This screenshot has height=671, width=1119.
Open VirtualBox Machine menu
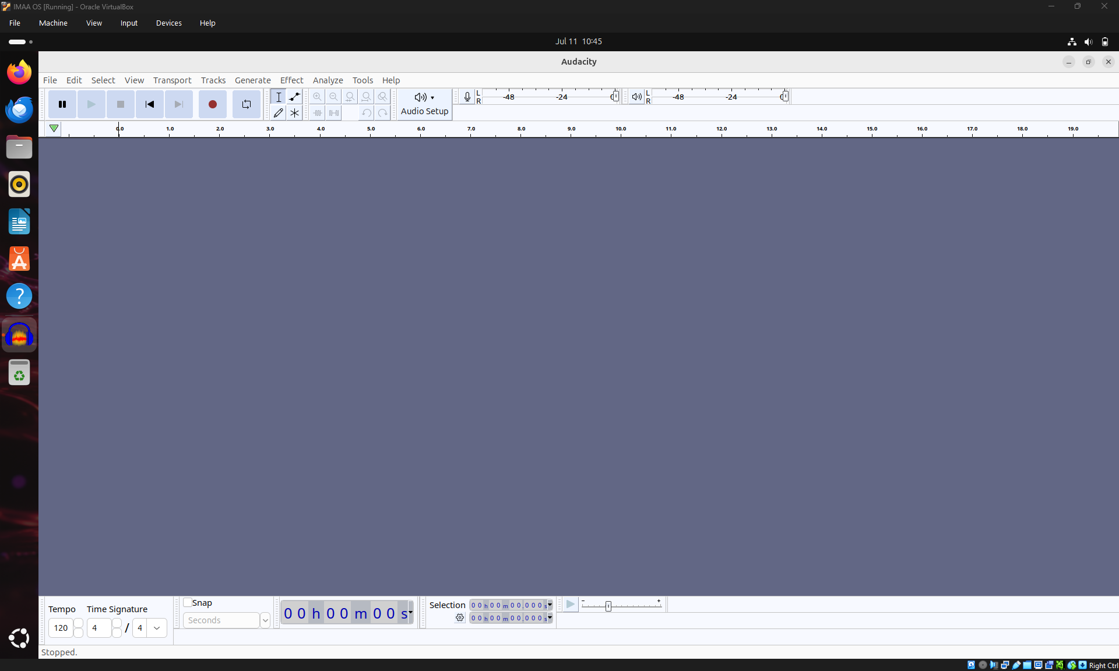tap(53, 23)
